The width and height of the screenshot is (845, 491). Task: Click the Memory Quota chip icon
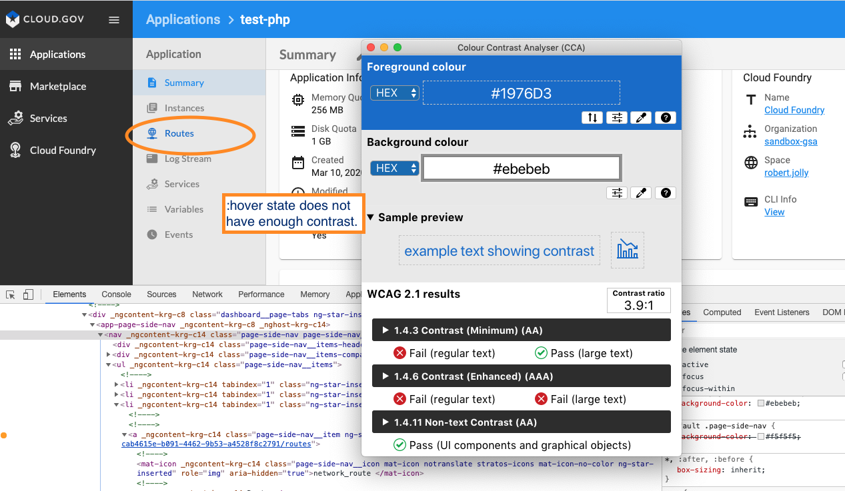(x=298, y=100)
